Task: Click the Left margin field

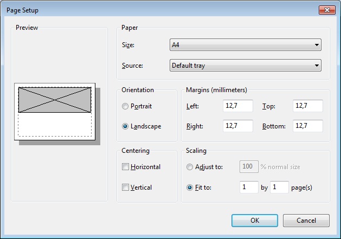Action: 237,106
